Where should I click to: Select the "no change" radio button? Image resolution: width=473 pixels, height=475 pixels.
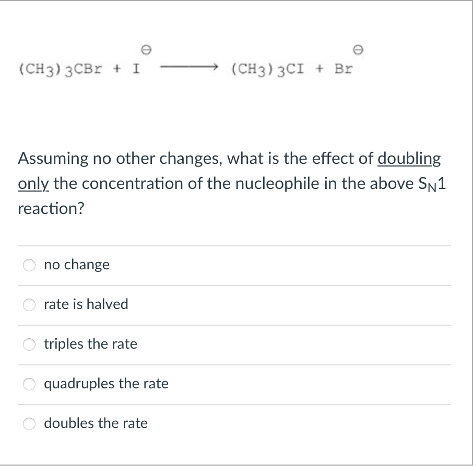pyautogui.click(x=29, y=265)
